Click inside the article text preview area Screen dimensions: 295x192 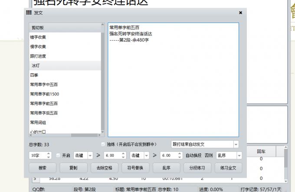tap(173, 80)
